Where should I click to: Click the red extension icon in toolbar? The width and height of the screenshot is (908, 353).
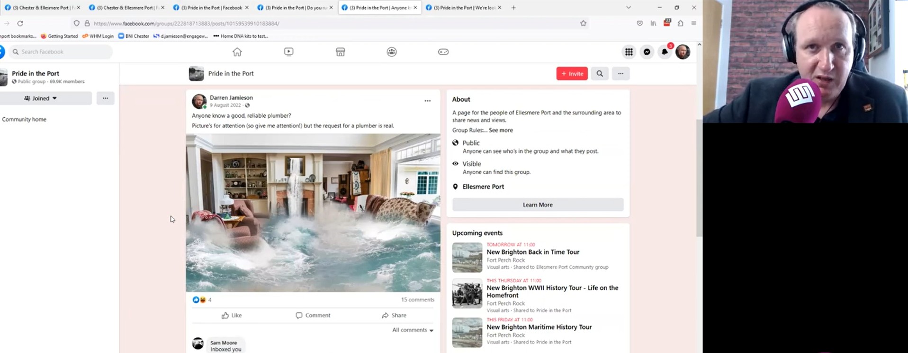tap(667, 23)
